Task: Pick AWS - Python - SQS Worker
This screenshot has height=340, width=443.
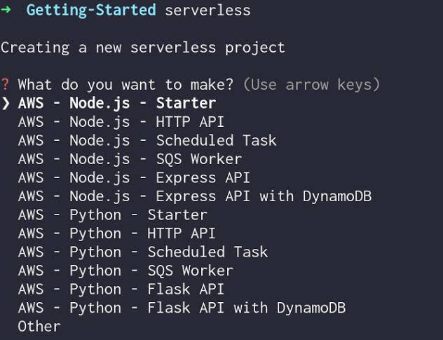Action: pos(125,271)
